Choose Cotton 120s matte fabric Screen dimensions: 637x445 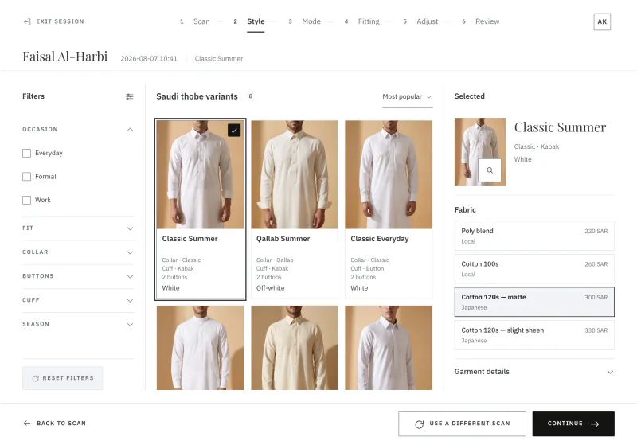[x=534, y=302]
